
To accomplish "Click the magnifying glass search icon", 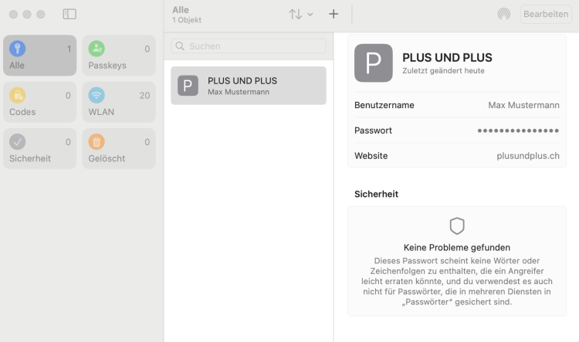I will tap(180, 46).
